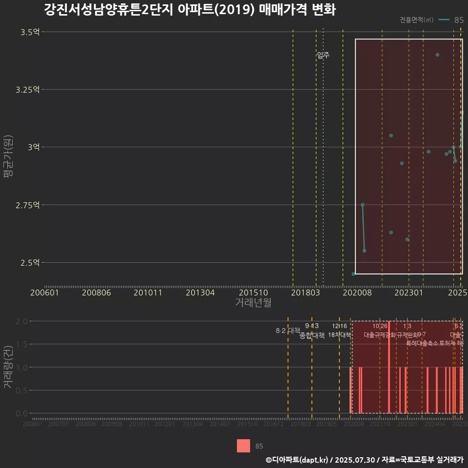Click the 0.5 label on the volume chart
The width and height of the screenshot is (468, 468).
click(x=21, y=390)
